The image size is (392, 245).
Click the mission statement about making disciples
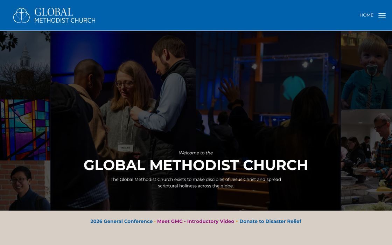[196, 182]
